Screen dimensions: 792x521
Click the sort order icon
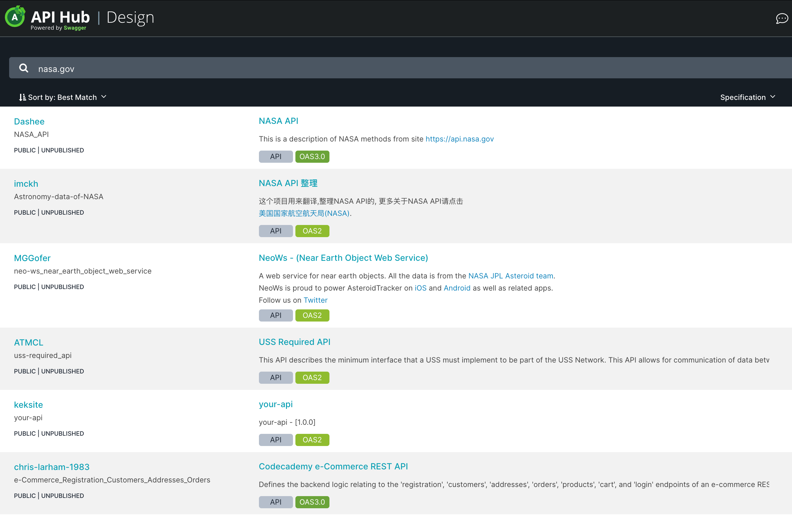pyautogui.click(x=22, y=97)
